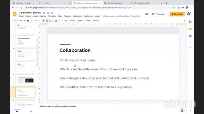This screenshot has height=114, width=204.
Task: Click the browser reload icon
Action: [x=21, y=8]
